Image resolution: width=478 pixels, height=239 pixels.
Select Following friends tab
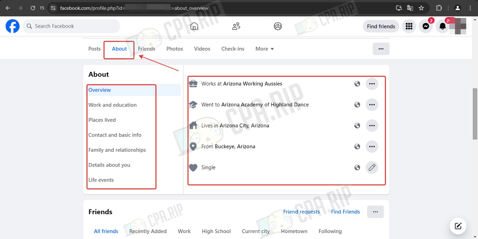(330, 231)
